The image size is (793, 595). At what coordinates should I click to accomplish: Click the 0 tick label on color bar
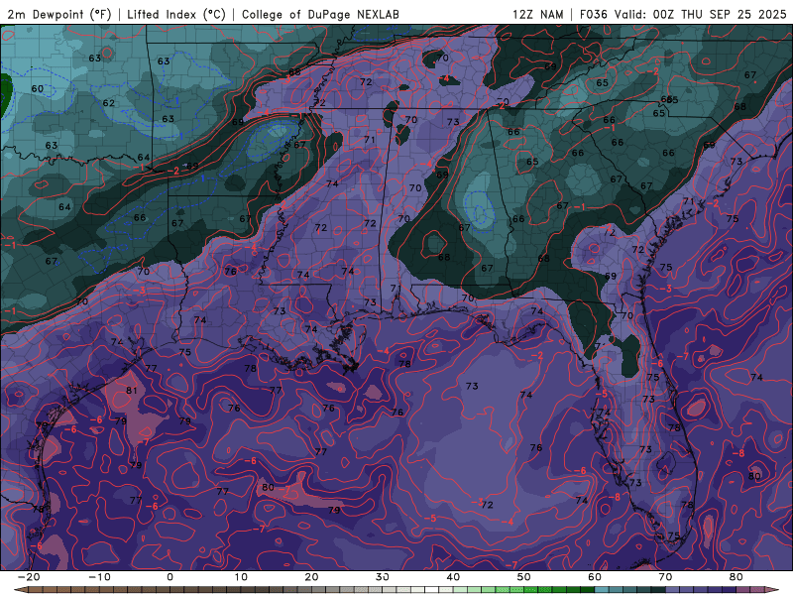(x=170, y=577)
